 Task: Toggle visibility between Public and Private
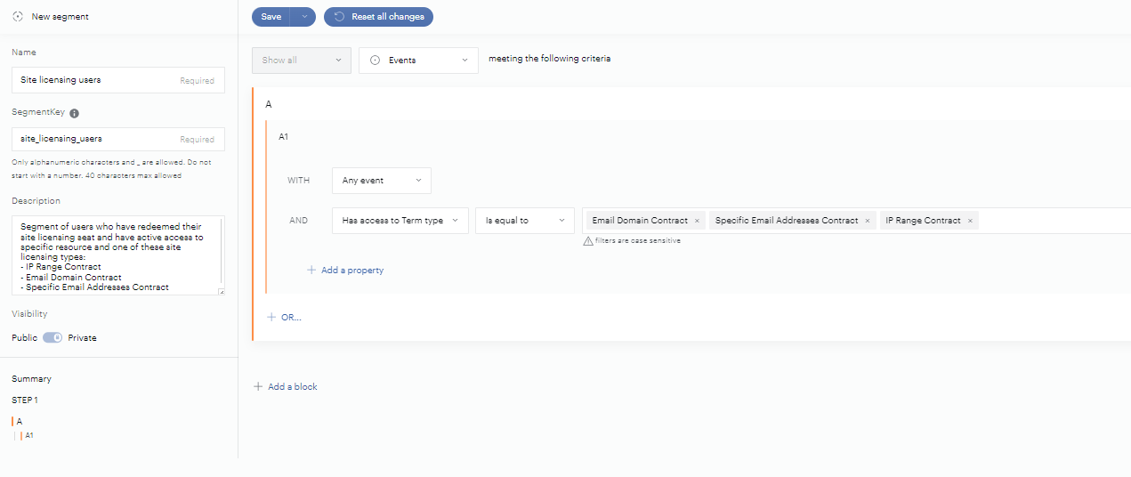(x=53, y=338)
